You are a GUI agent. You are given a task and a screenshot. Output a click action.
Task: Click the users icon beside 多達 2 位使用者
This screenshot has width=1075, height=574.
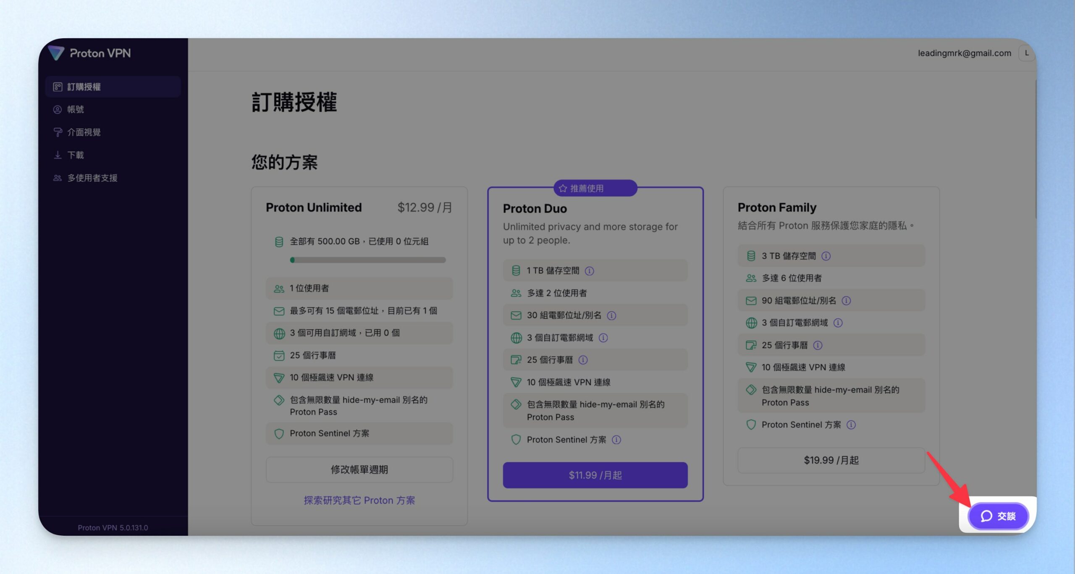click(516, 293)
